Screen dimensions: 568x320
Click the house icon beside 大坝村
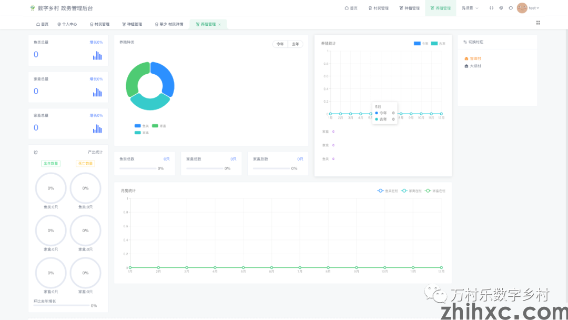(466, 66)
